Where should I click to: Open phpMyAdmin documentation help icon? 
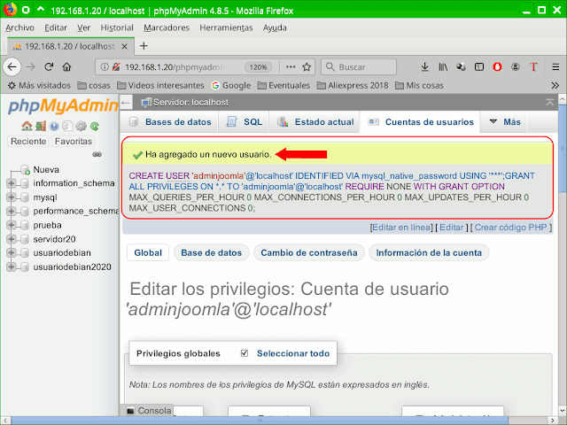54,126
